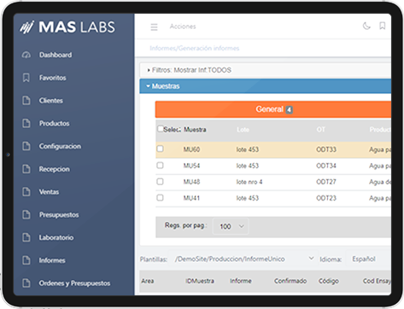404x309 pixels.
Task: Open Informes menu item
Action: click(x=52, y=260)
